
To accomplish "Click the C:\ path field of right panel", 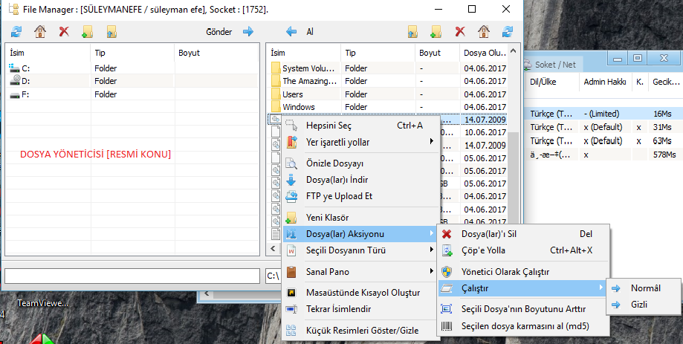I will [274, 276].
